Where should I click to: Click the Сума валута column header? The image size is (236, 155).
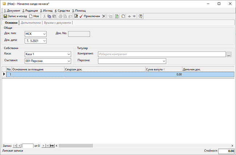pos(164,70)
